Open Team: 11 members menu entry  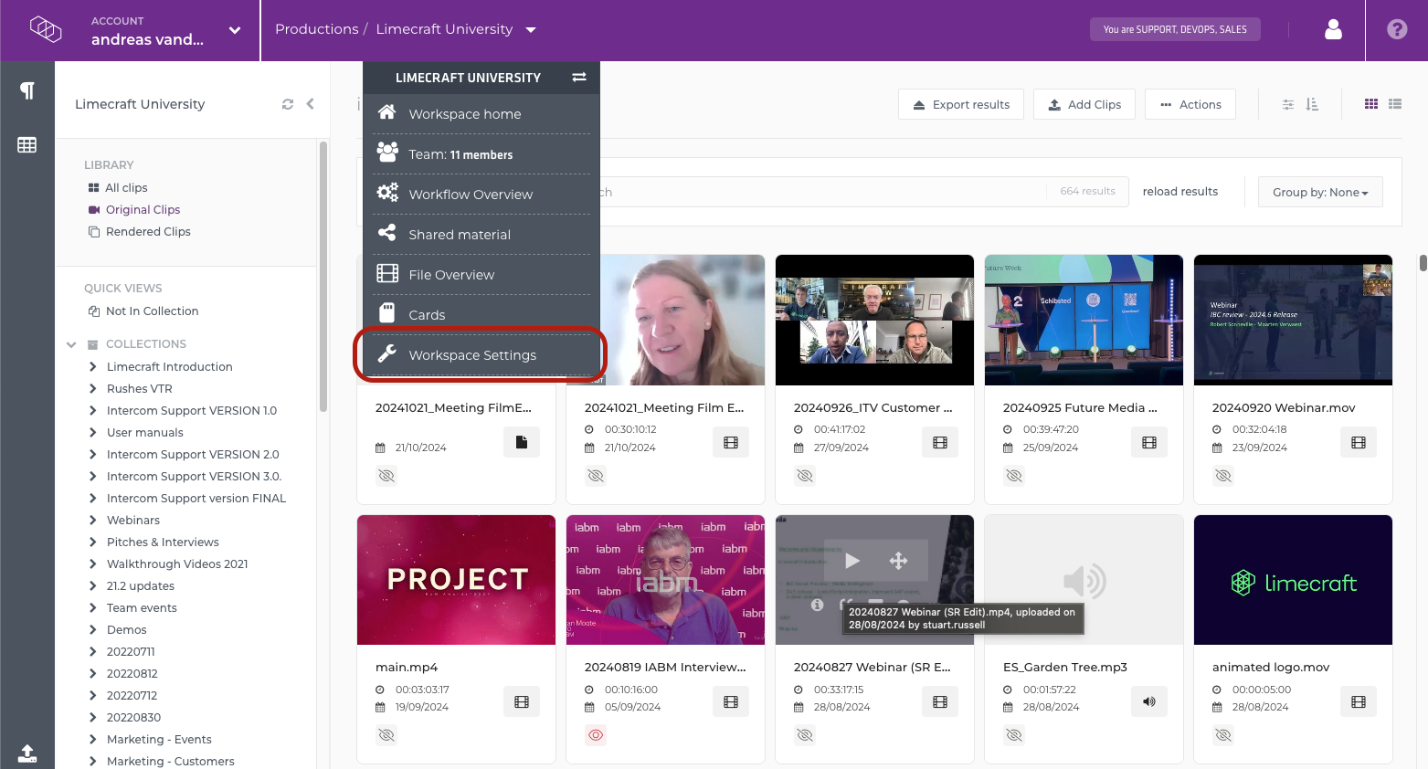(x=481, y=153)
